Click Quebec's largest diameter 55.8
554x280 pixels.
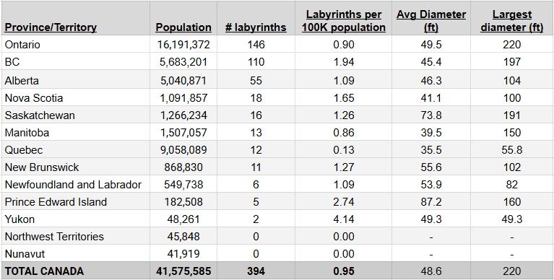(x=512, y=150)
